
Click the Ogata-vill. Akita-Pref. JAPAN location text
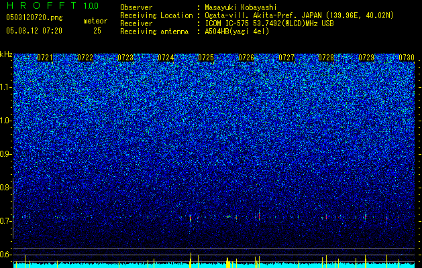(x=299, y=15)
